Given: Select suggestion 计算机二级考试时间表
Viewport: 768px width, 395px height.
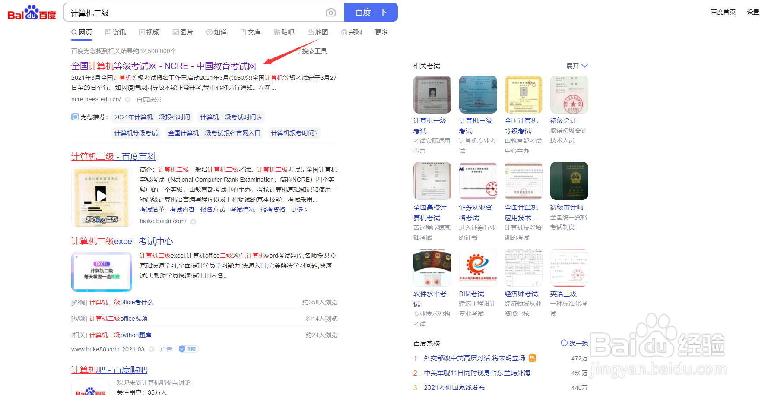Looking at the screenshot, I should 231,117.
